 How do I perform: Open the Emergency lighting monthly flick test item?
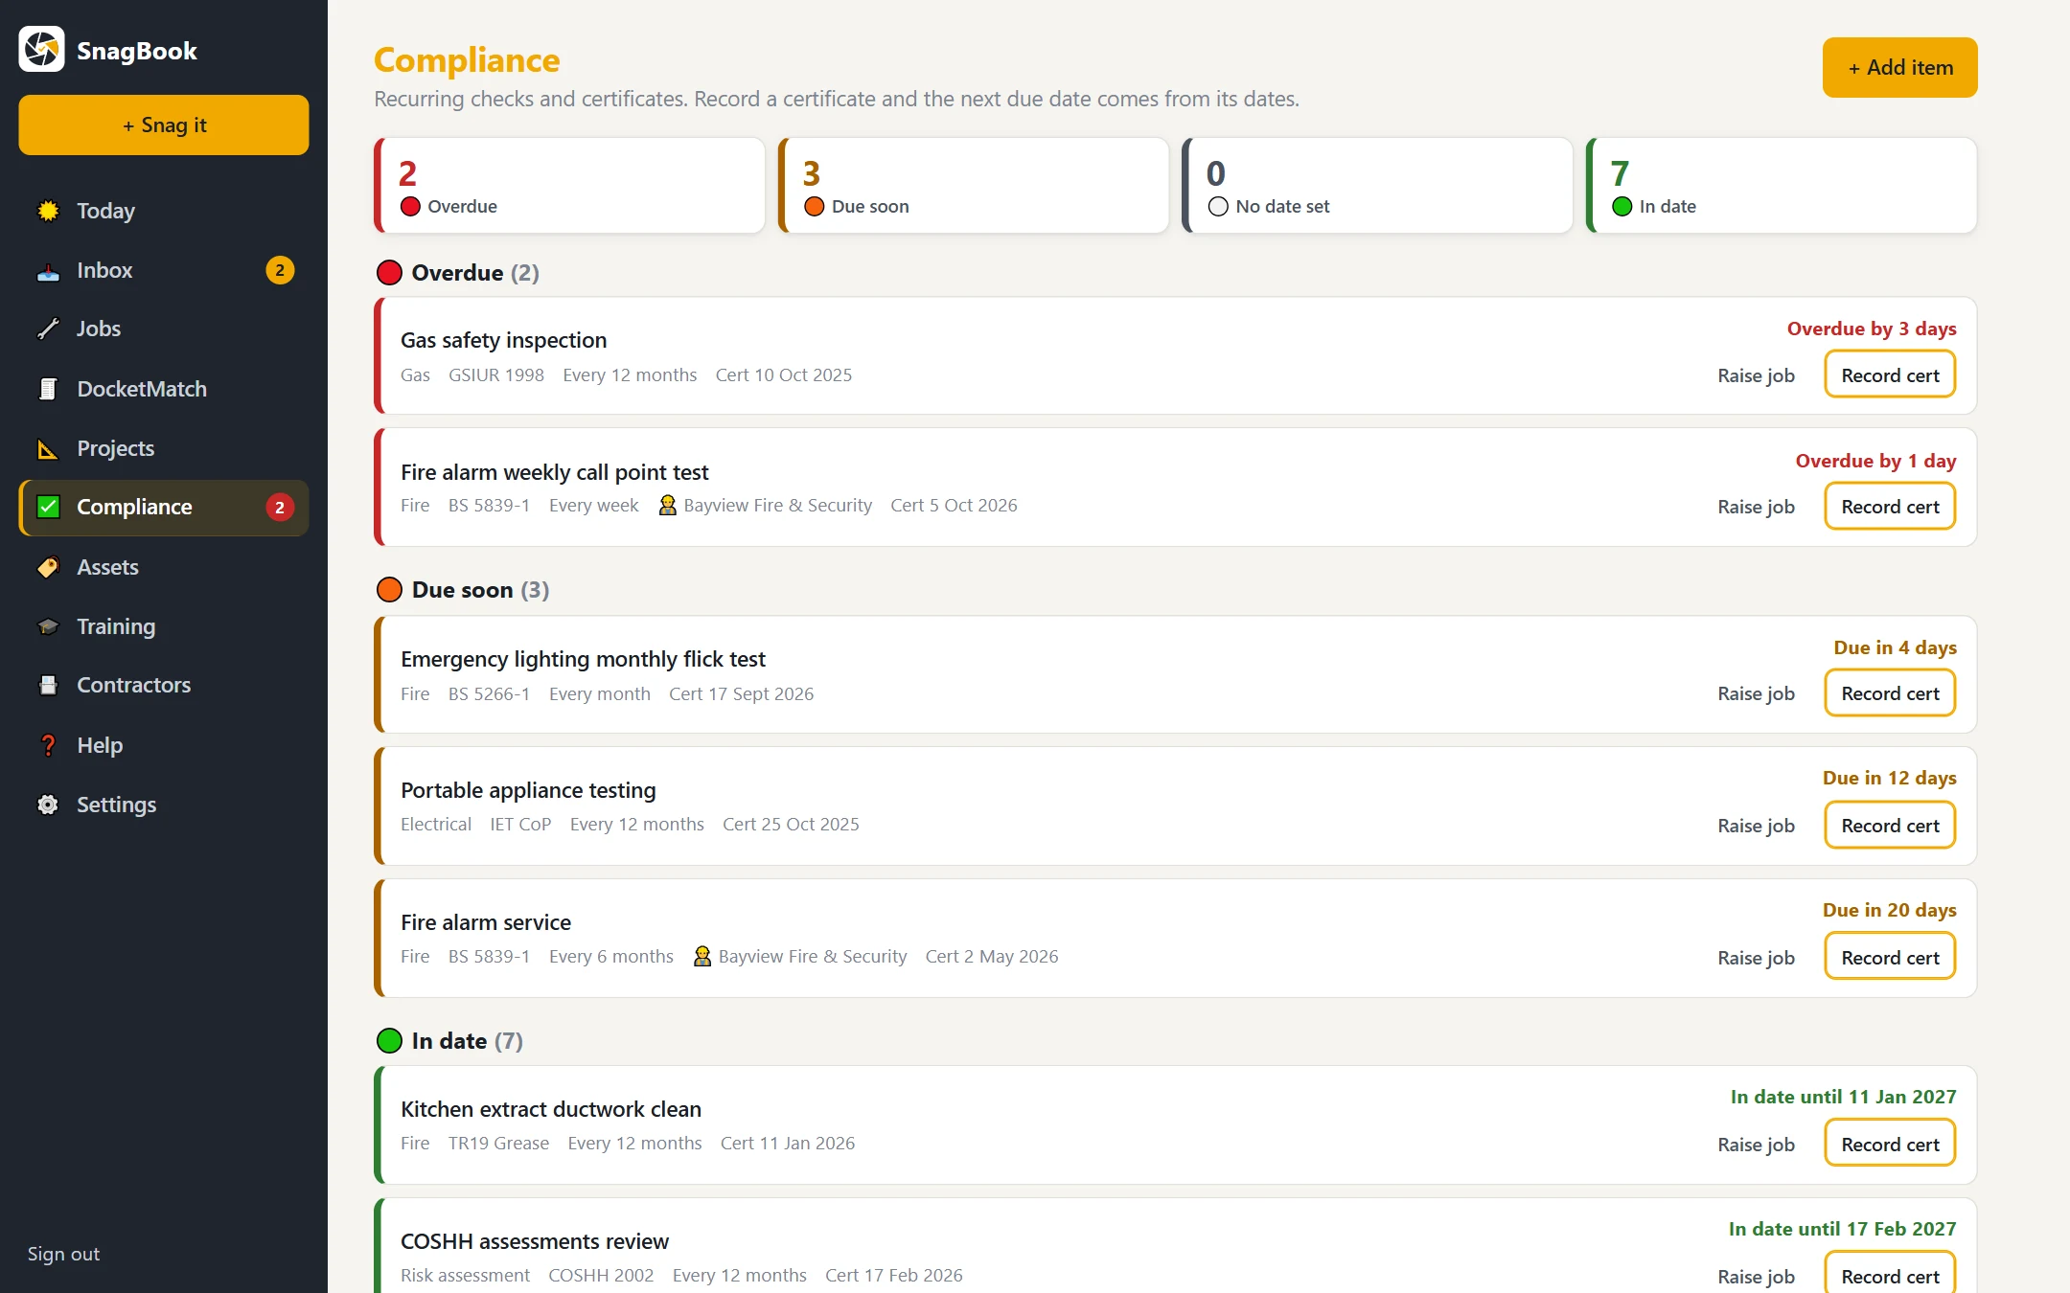pyautogui.click(x=1175, y=674)
